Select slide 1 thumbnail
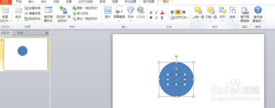 pyautogui.click(x=26, y=54)
